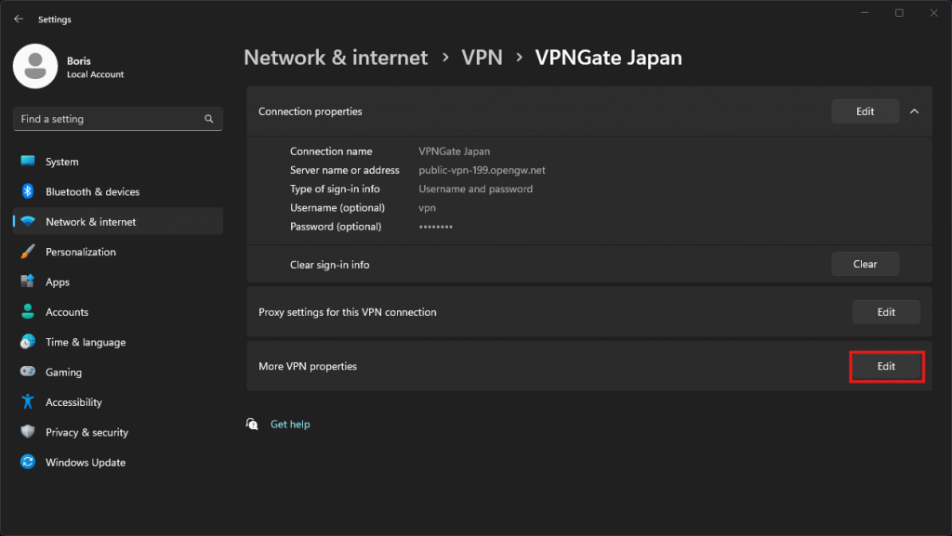The height and width of the screenshot is (536, 952).
Task: Click the Accessibility figure icon
Action: pos(28,402)
